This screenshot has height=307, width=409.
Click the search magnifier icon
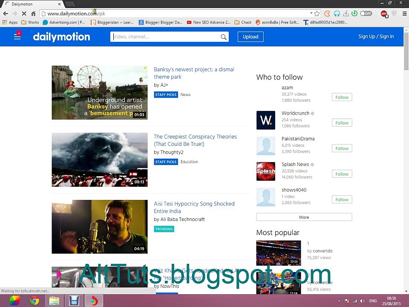pyautogui.click(x=224, y=37)
